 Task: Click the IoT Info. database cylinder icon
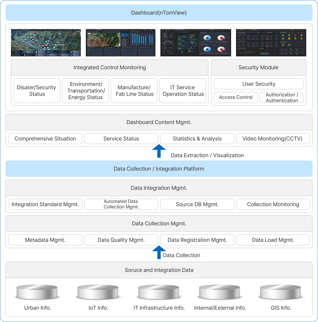point(98,292)
